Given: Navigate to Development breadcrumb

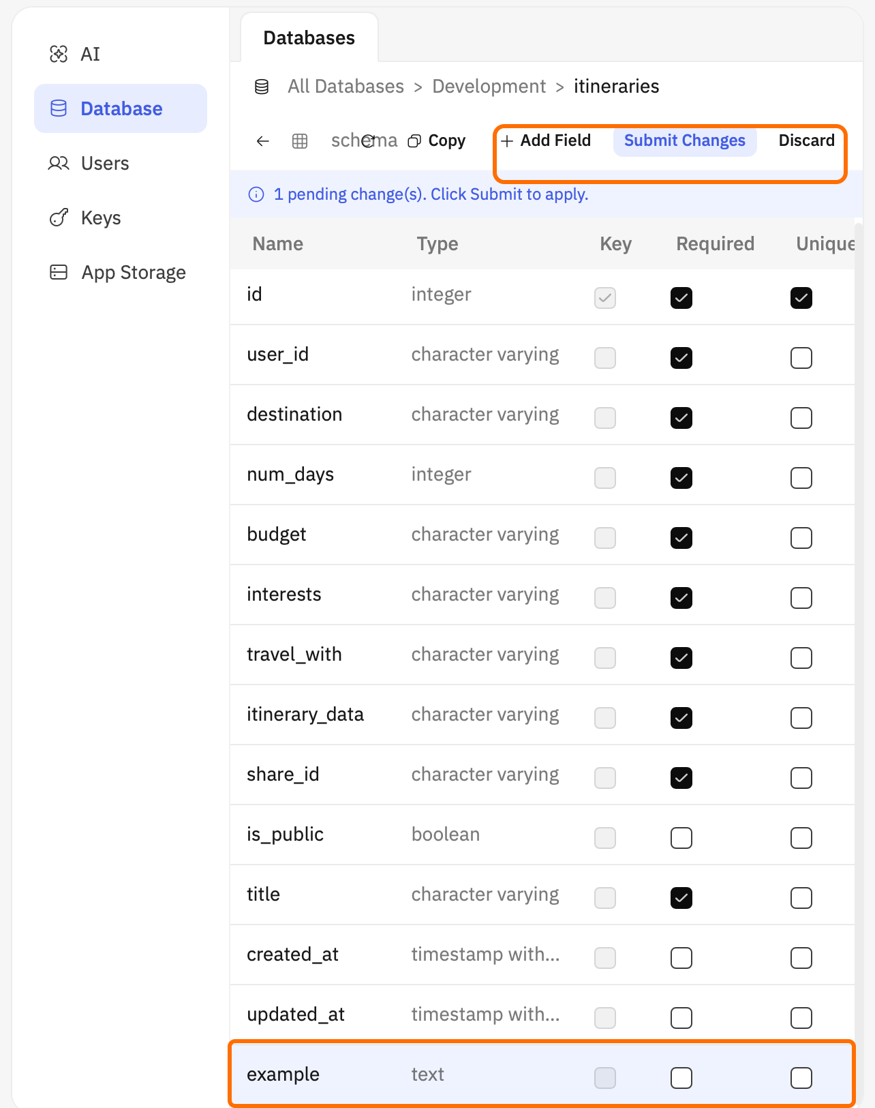Looking at the screenshot, I should (489, 87).
